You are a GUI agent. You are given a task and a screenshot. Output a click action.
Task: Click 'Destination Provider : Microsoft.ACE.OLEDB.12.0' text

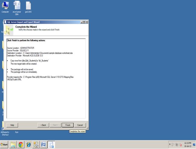coord(25,55)
